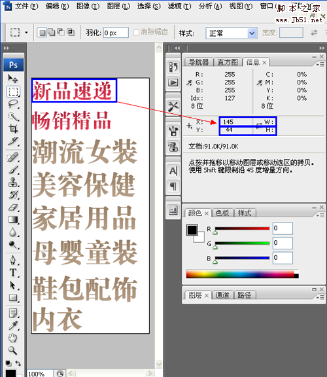Open the Color panel options menu
327x377 pixels.
pyautogui.click(x=320, y=215)
